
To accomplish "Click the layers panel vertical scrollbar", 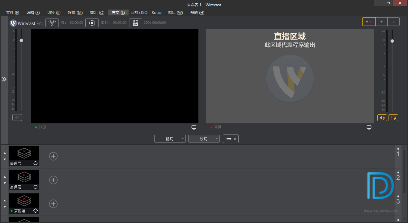I will pyautogui.click(x=404, y=171).
